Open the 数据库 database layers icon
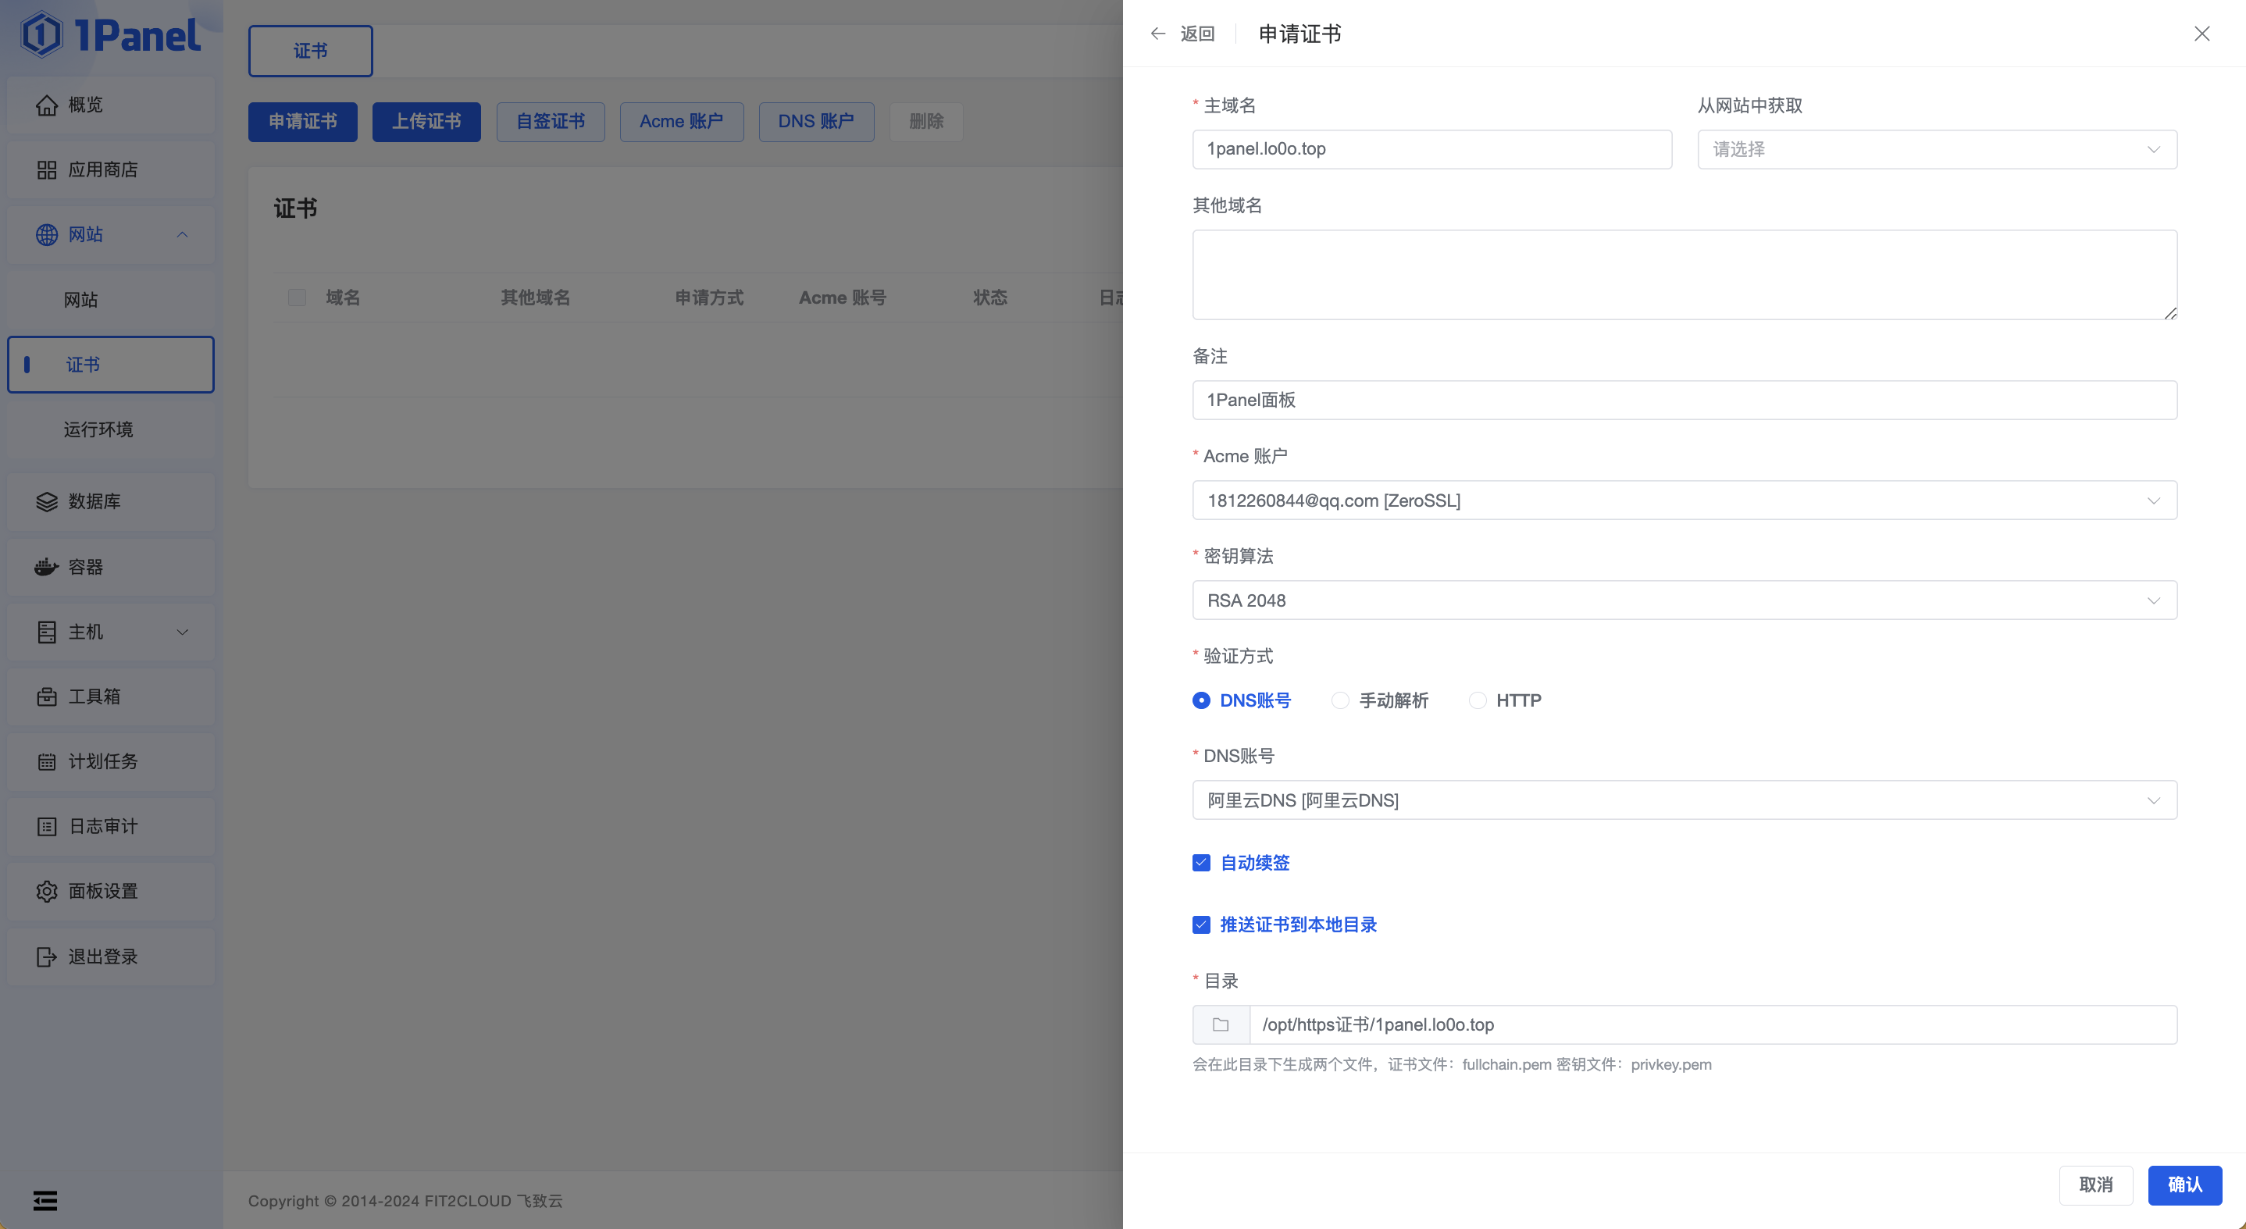This screenshot has width=2246, height=1229. point(47,502)
